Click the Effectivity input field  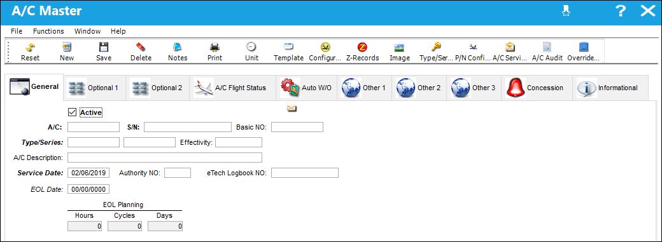[x=239, y=142]
